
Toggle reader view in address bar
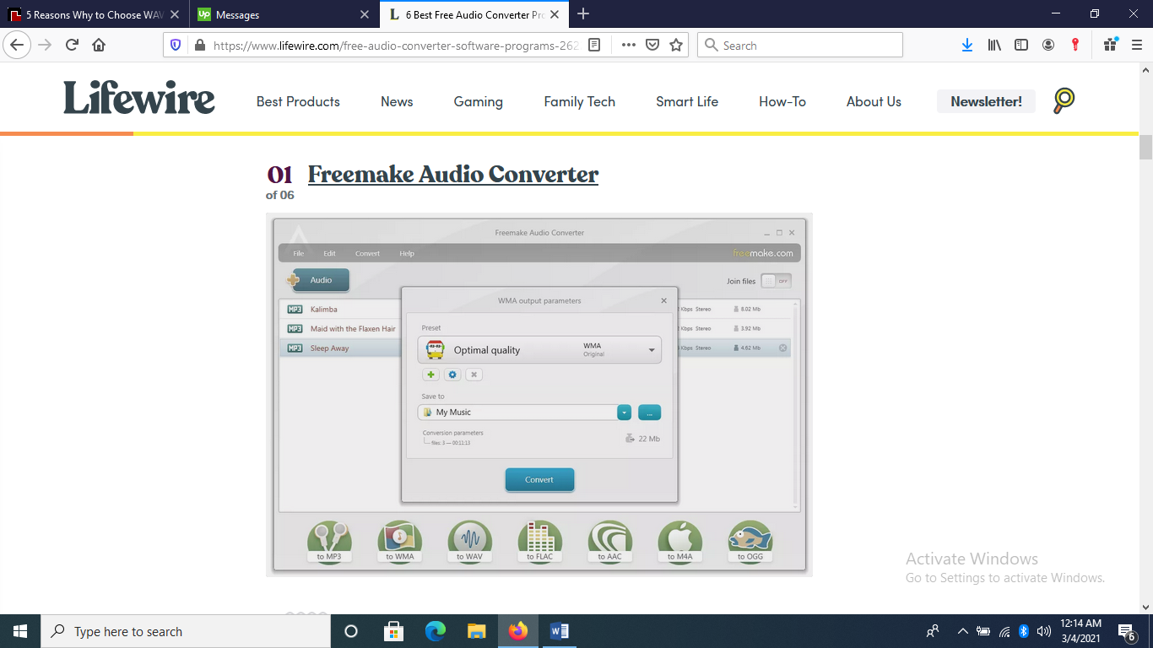594,46
